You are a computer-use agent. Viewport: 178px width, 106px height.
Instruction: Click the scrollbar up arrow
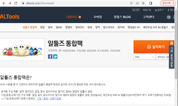click(176, 8)
